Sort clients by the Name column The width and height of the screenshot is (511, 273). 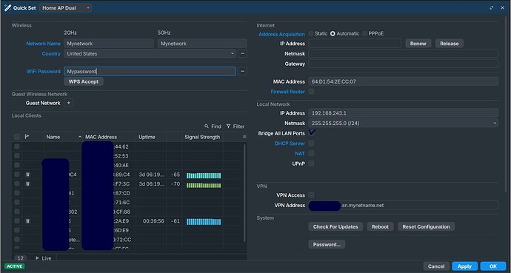53,137
